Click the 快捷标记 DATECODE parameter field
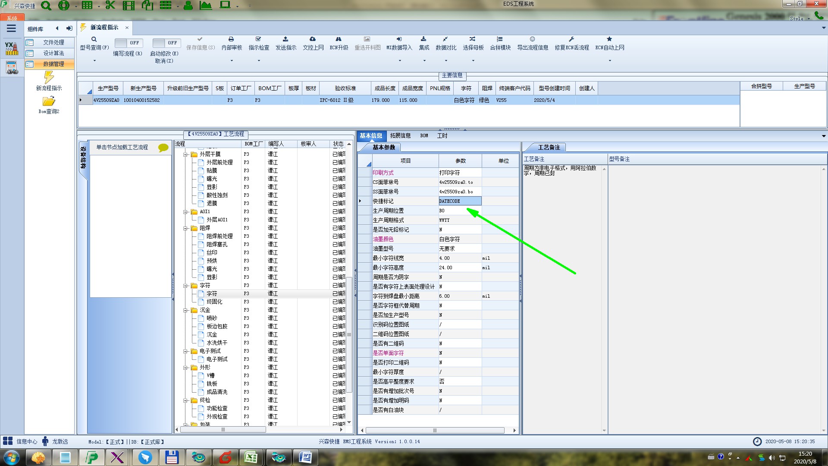Image resolution: width=828 pixels, height=466 pixels. (x=460, y=201)
